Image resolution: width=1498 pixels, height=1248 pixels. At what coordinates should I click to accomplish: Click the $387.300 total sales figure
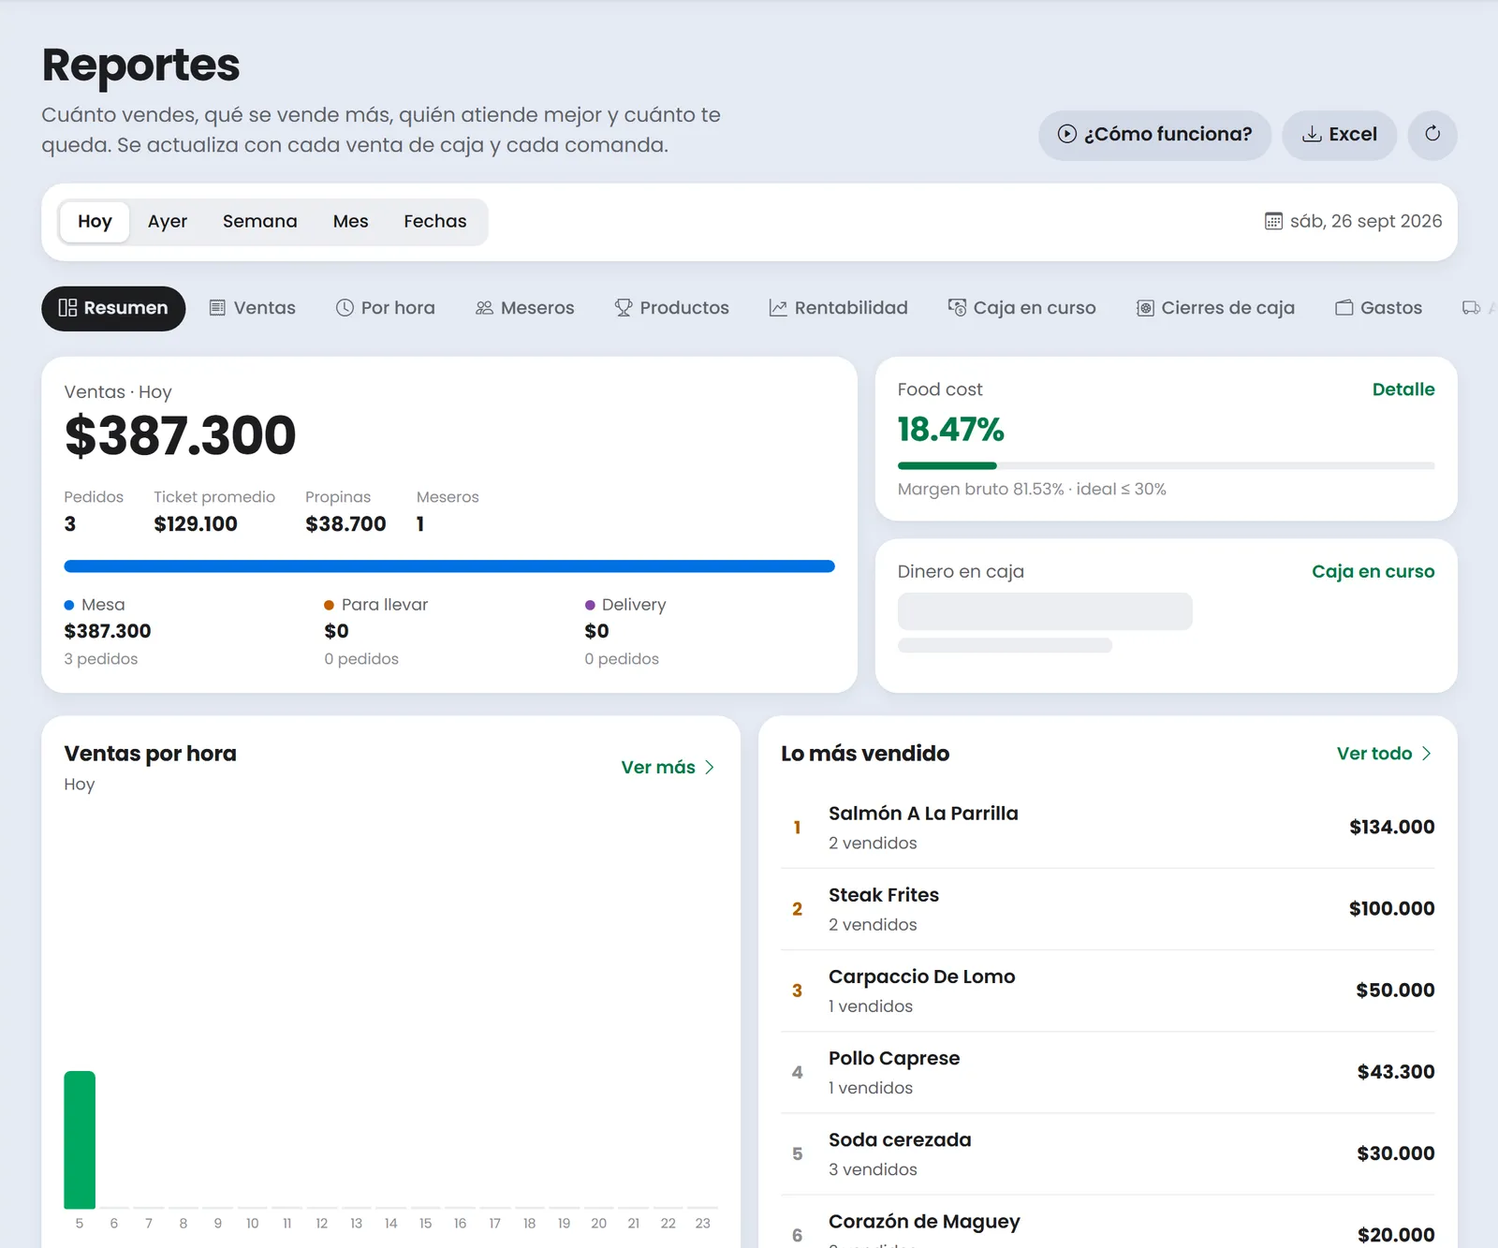click(180, 435)
